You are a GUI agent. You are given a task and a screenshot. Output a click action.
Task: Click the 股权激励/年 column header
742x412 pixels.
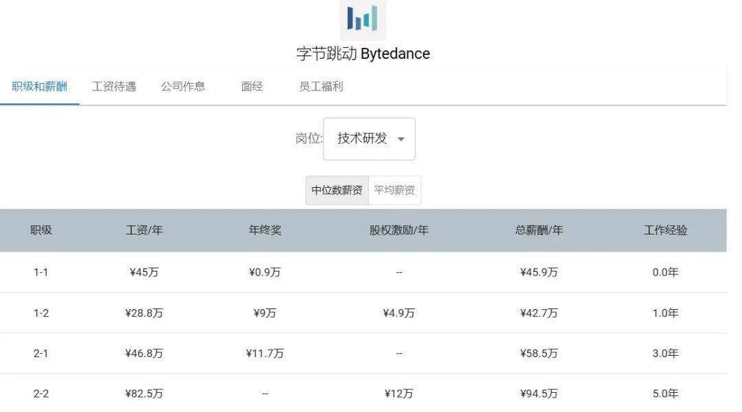(x=398, y=230)
